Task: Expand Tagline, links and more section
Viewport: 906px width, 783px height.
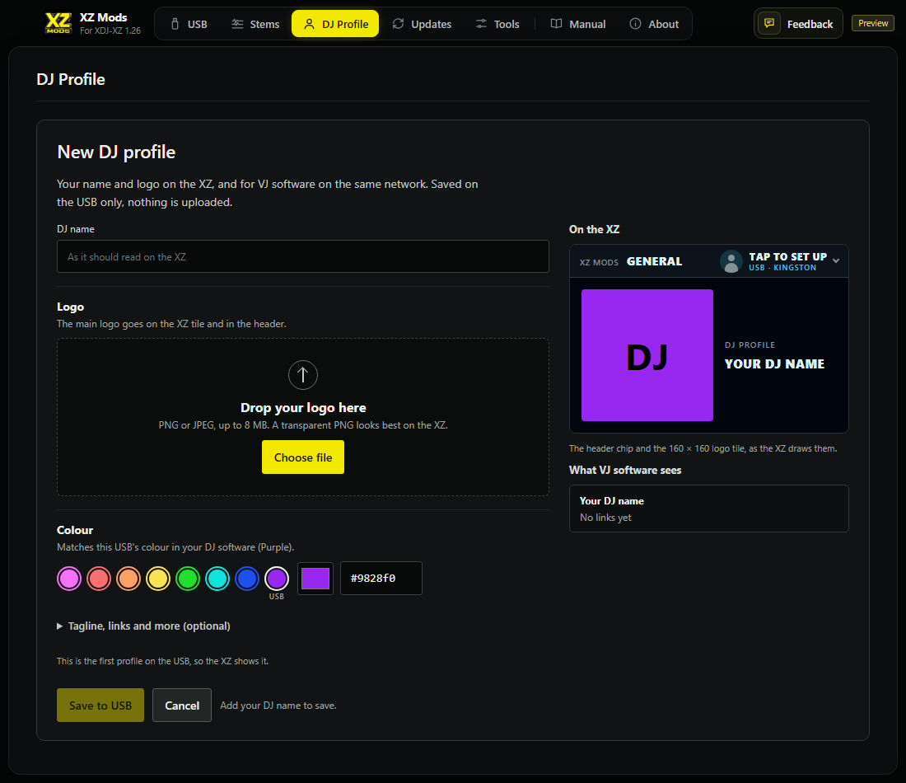Action: pyautogui.click(x=143, y=626)
